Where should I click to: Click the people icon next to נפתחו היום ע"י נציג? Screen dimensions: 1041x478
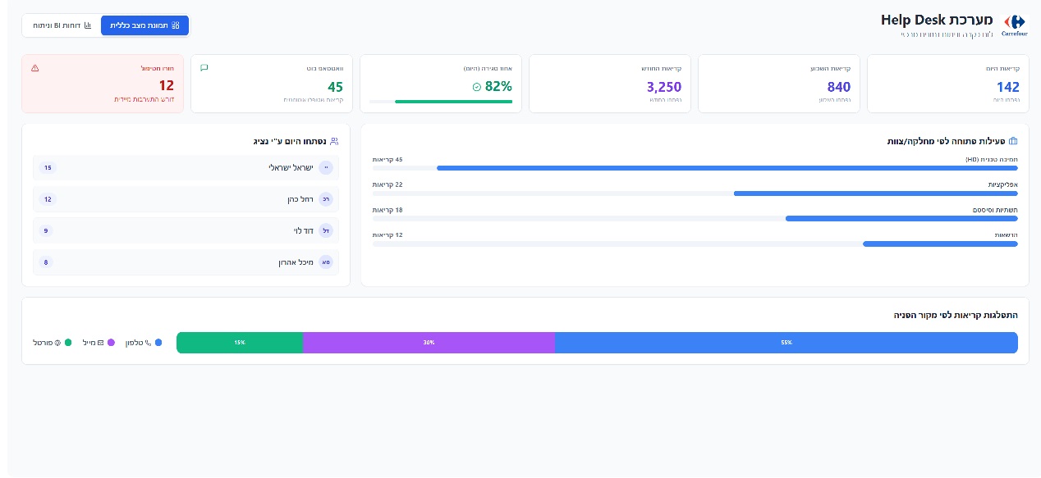coord(333,141)
